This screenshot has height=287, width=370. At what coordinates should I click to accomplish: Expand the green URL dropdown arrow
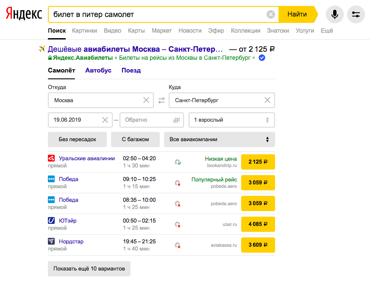(x=254, y=58)
